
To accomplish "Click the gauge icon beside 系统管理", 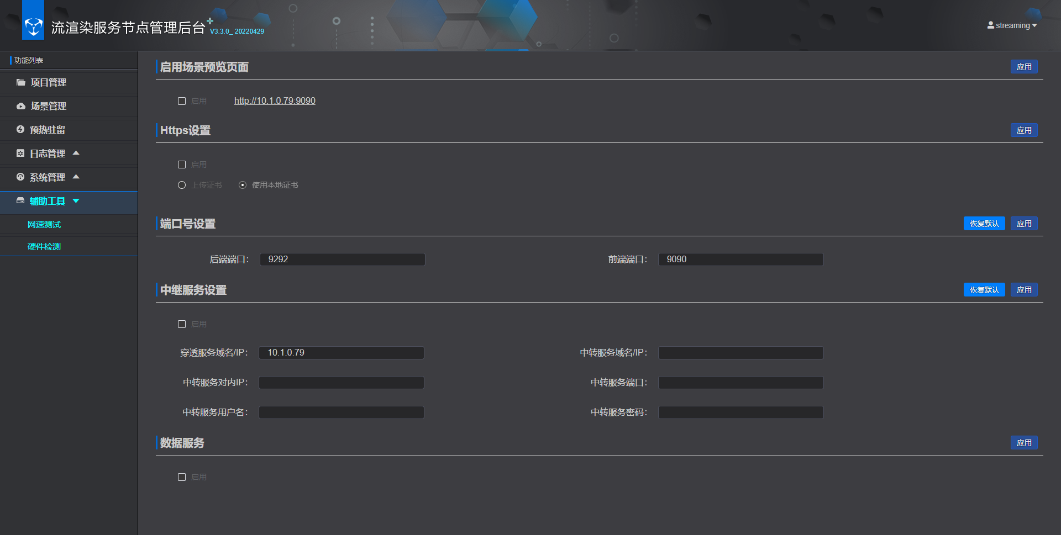I will pos(20,177).
